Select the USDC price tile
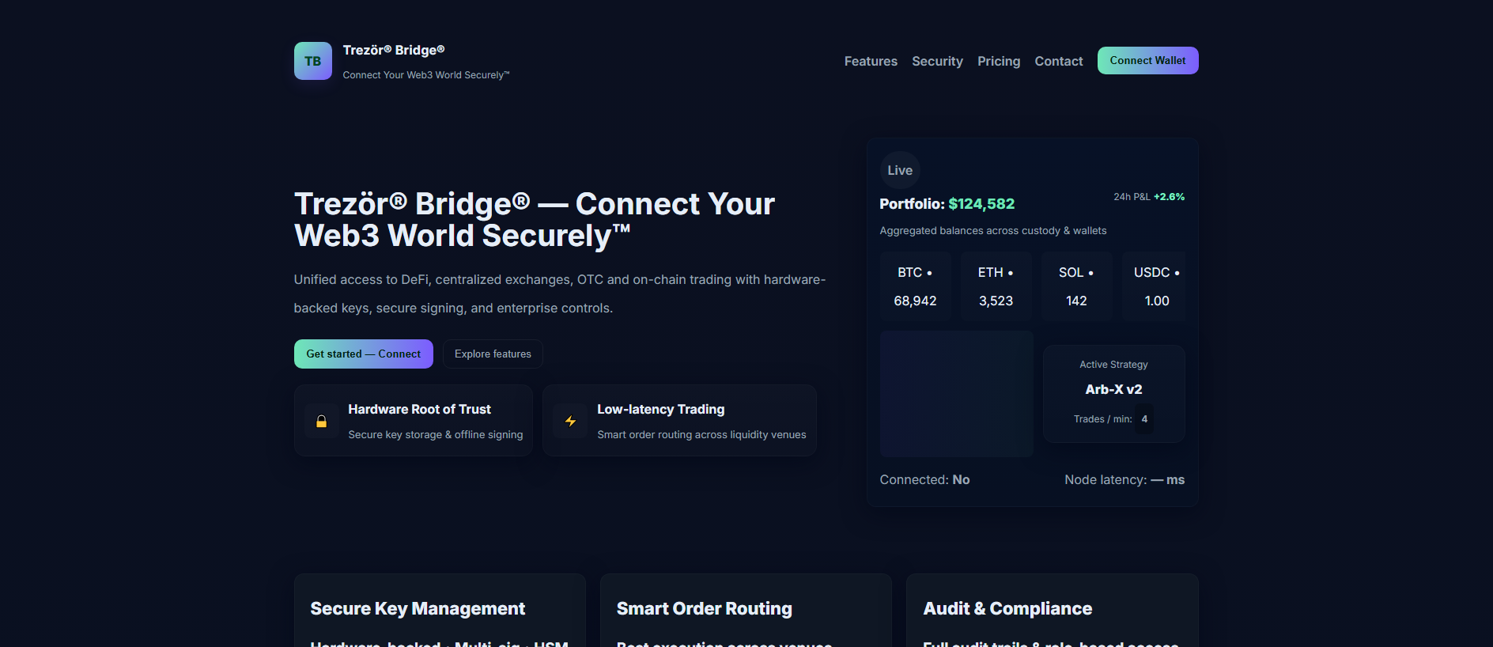1493x647 pixels. tap(1155, 286)
